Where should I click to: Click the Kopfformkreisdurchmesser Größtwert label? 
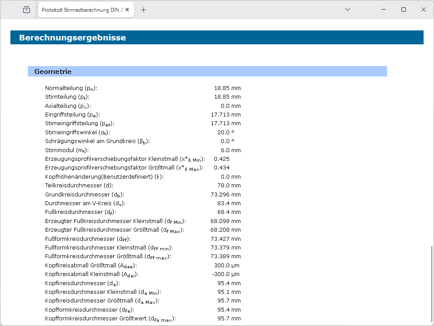click(110, 319)
